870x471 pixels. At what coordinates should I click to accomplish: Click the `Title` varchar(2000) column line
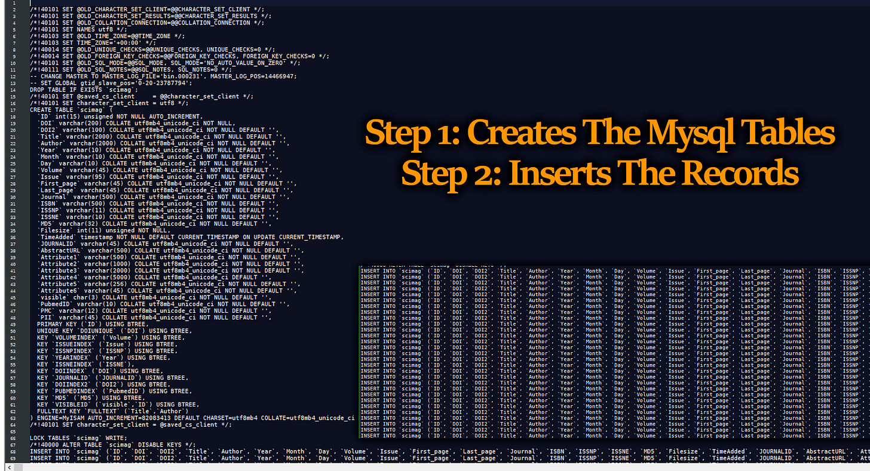coord(161,136)
